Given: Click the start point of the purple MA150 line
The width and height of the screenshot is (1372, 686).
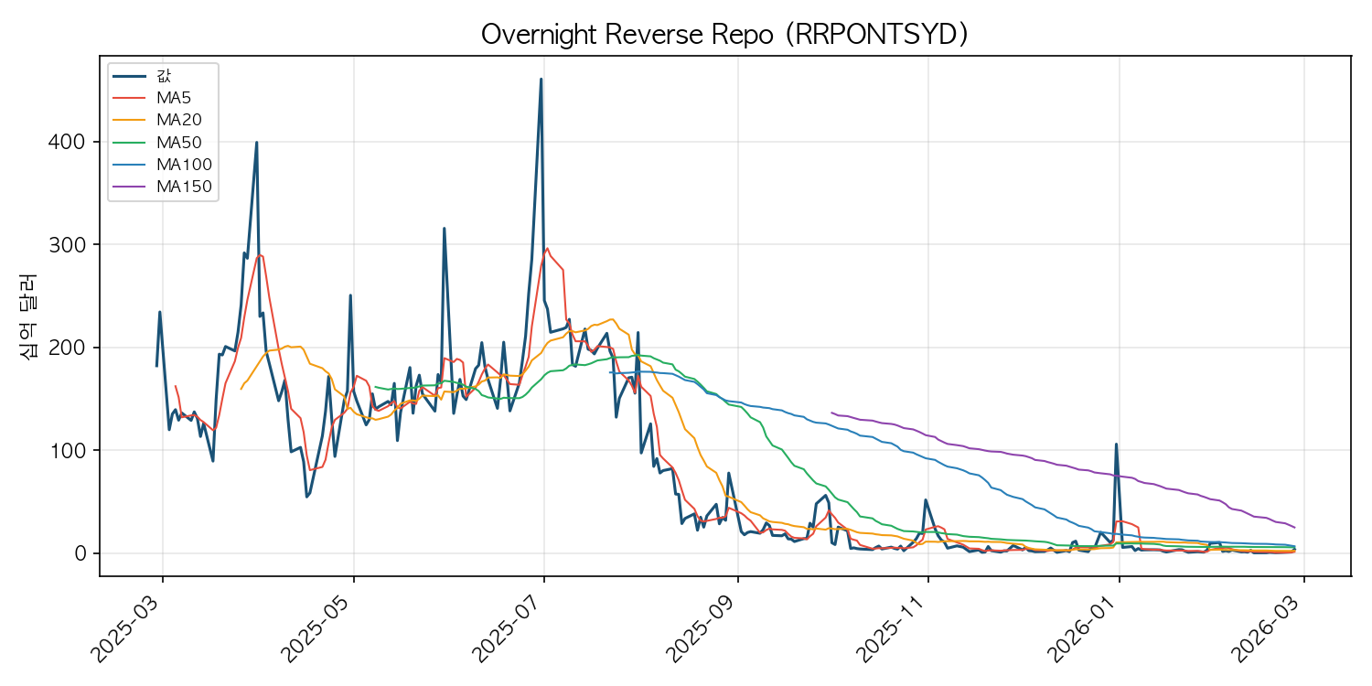Looking at the screenshot, I should pyautogui.click(x=831, y=413).
